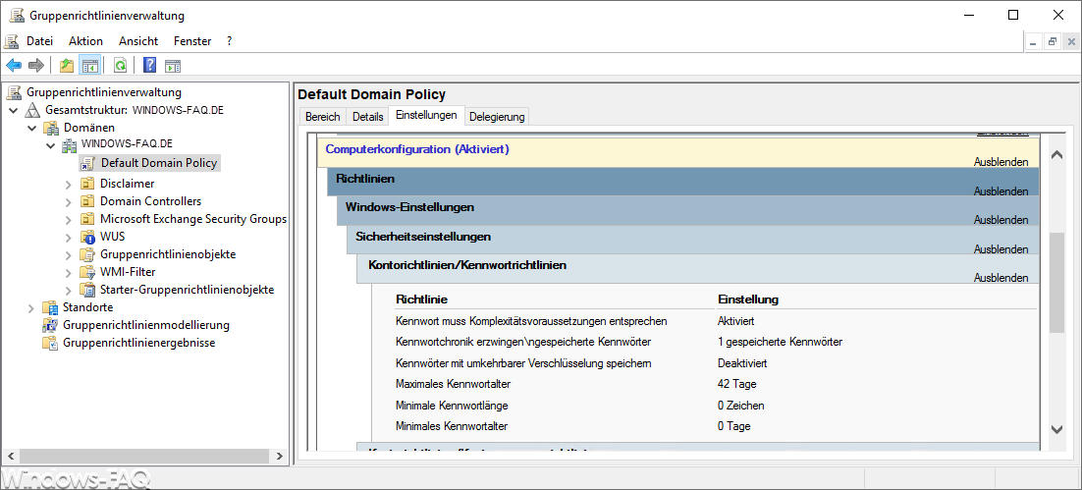Toggle the console tree show/hide toolbar icon
The image size is (1082, 490).
click(x=89, y=66)
